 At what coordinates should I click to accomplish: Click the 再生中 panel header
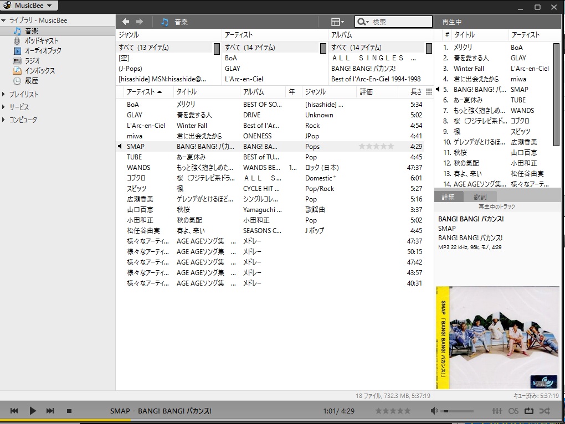pos(452,22)
